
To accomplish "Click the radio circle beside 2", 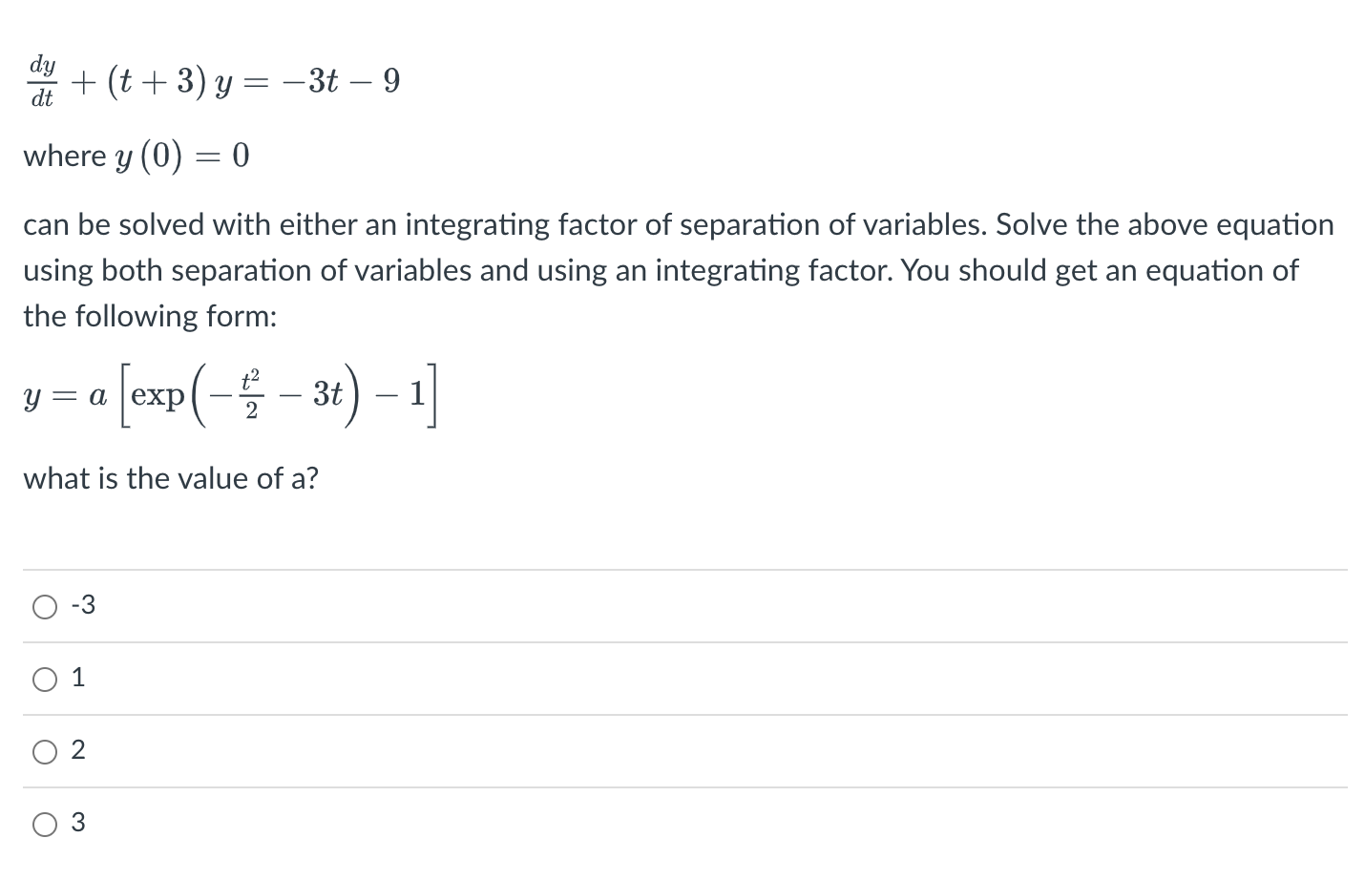I will click(44, 751).
